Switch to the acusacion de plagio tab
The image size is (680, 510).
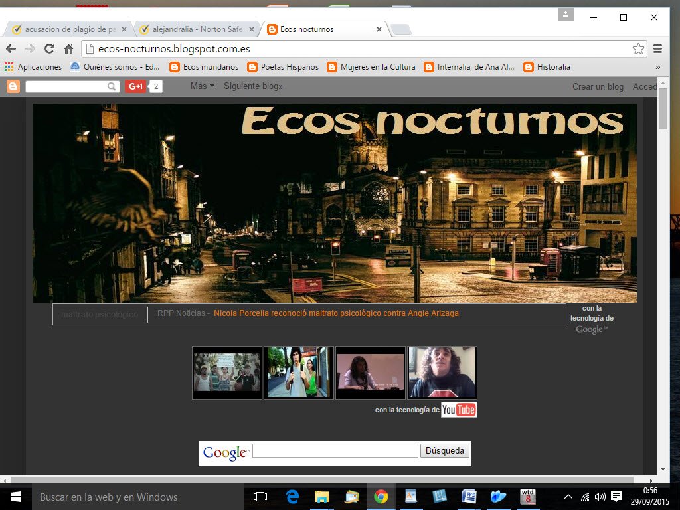pos(66,29)
